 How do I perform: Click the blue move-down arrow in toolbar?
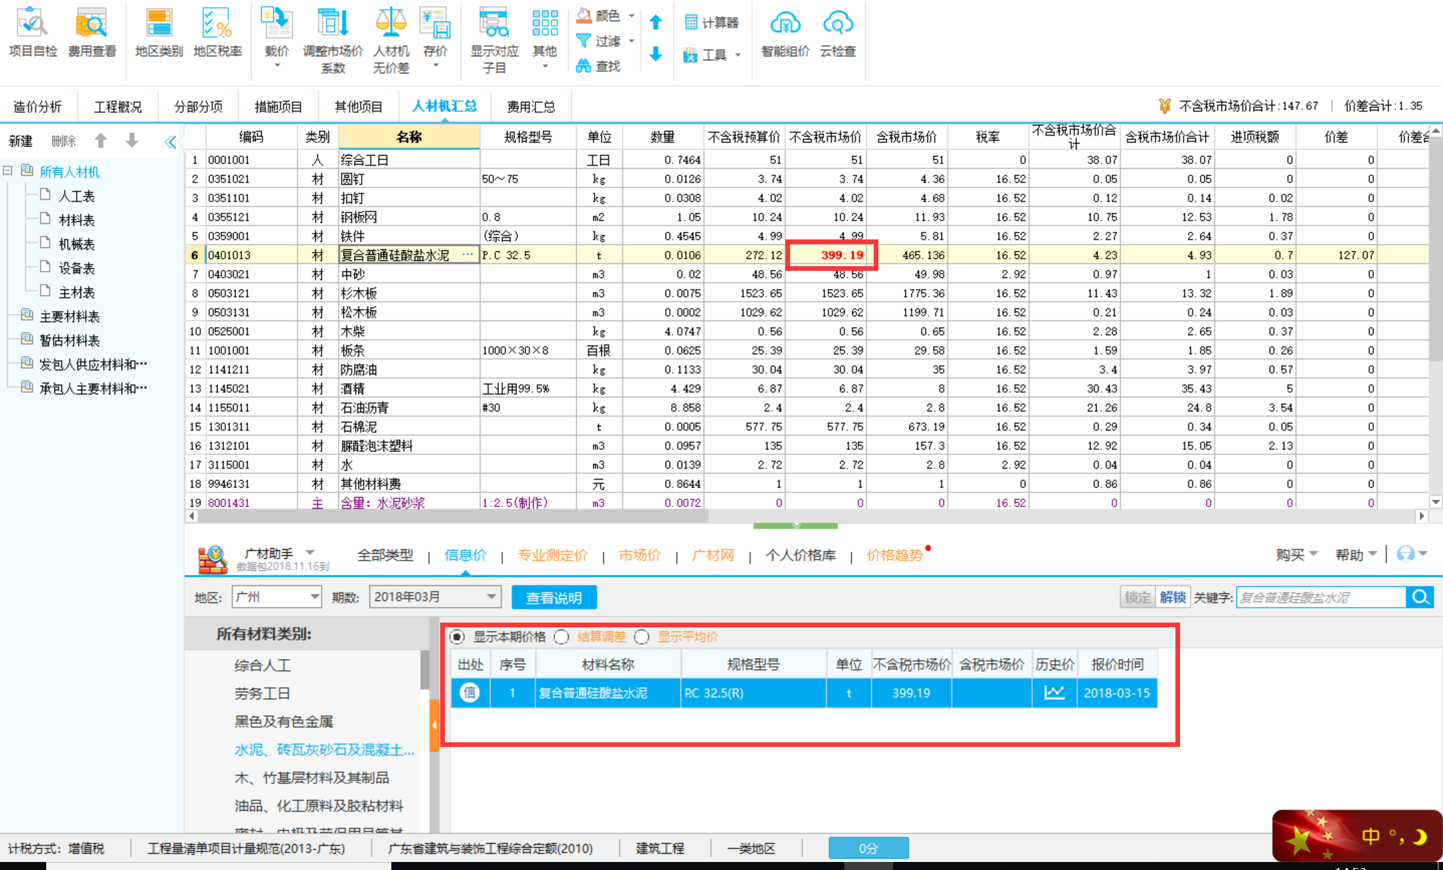click(656, 54)
